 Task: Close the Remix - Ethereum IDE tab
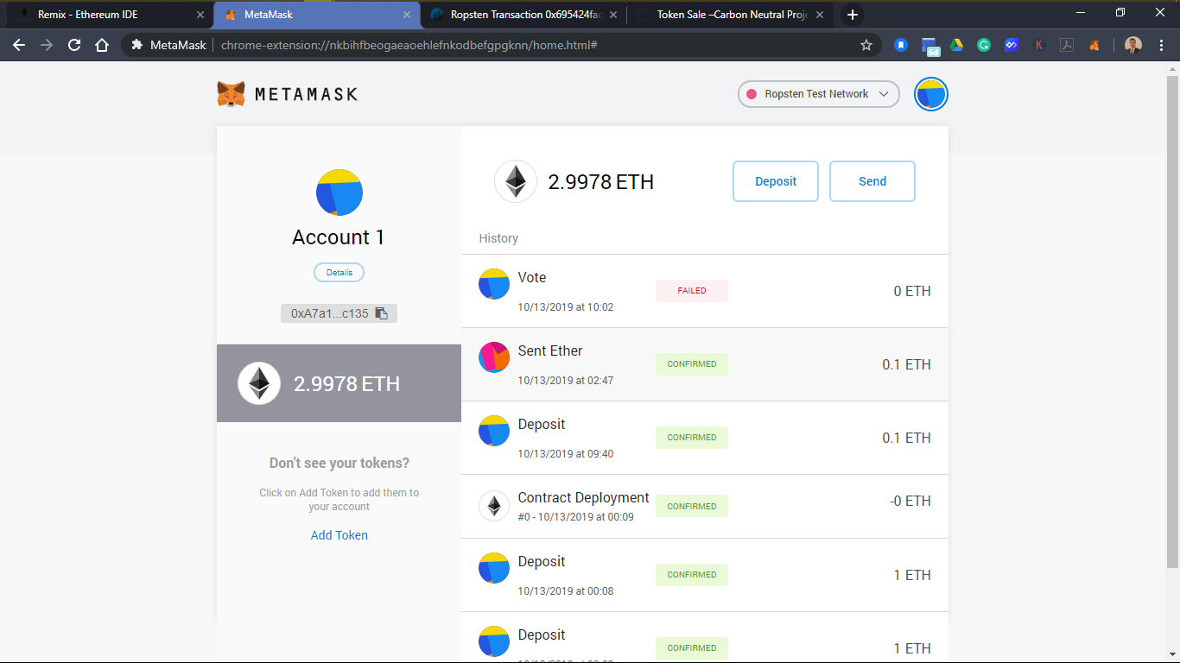tap(200, 15)
